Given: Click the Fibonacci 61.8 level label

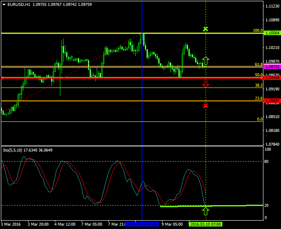Looking at the screenshot, I should [258, 64].
